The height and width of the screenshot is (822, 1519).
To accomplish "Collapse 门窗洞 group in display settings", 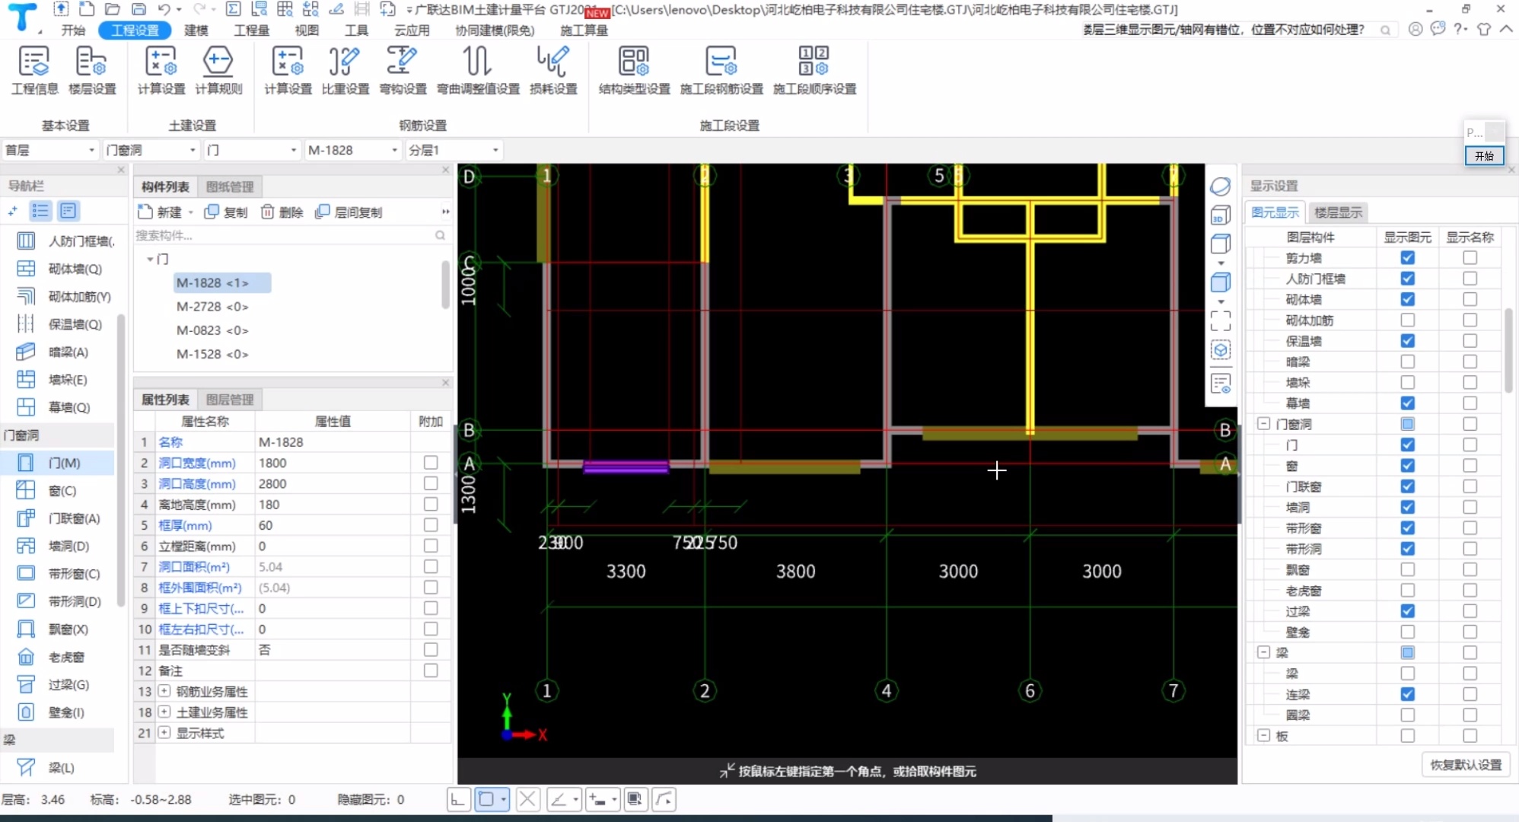I will pos(1263,424).
